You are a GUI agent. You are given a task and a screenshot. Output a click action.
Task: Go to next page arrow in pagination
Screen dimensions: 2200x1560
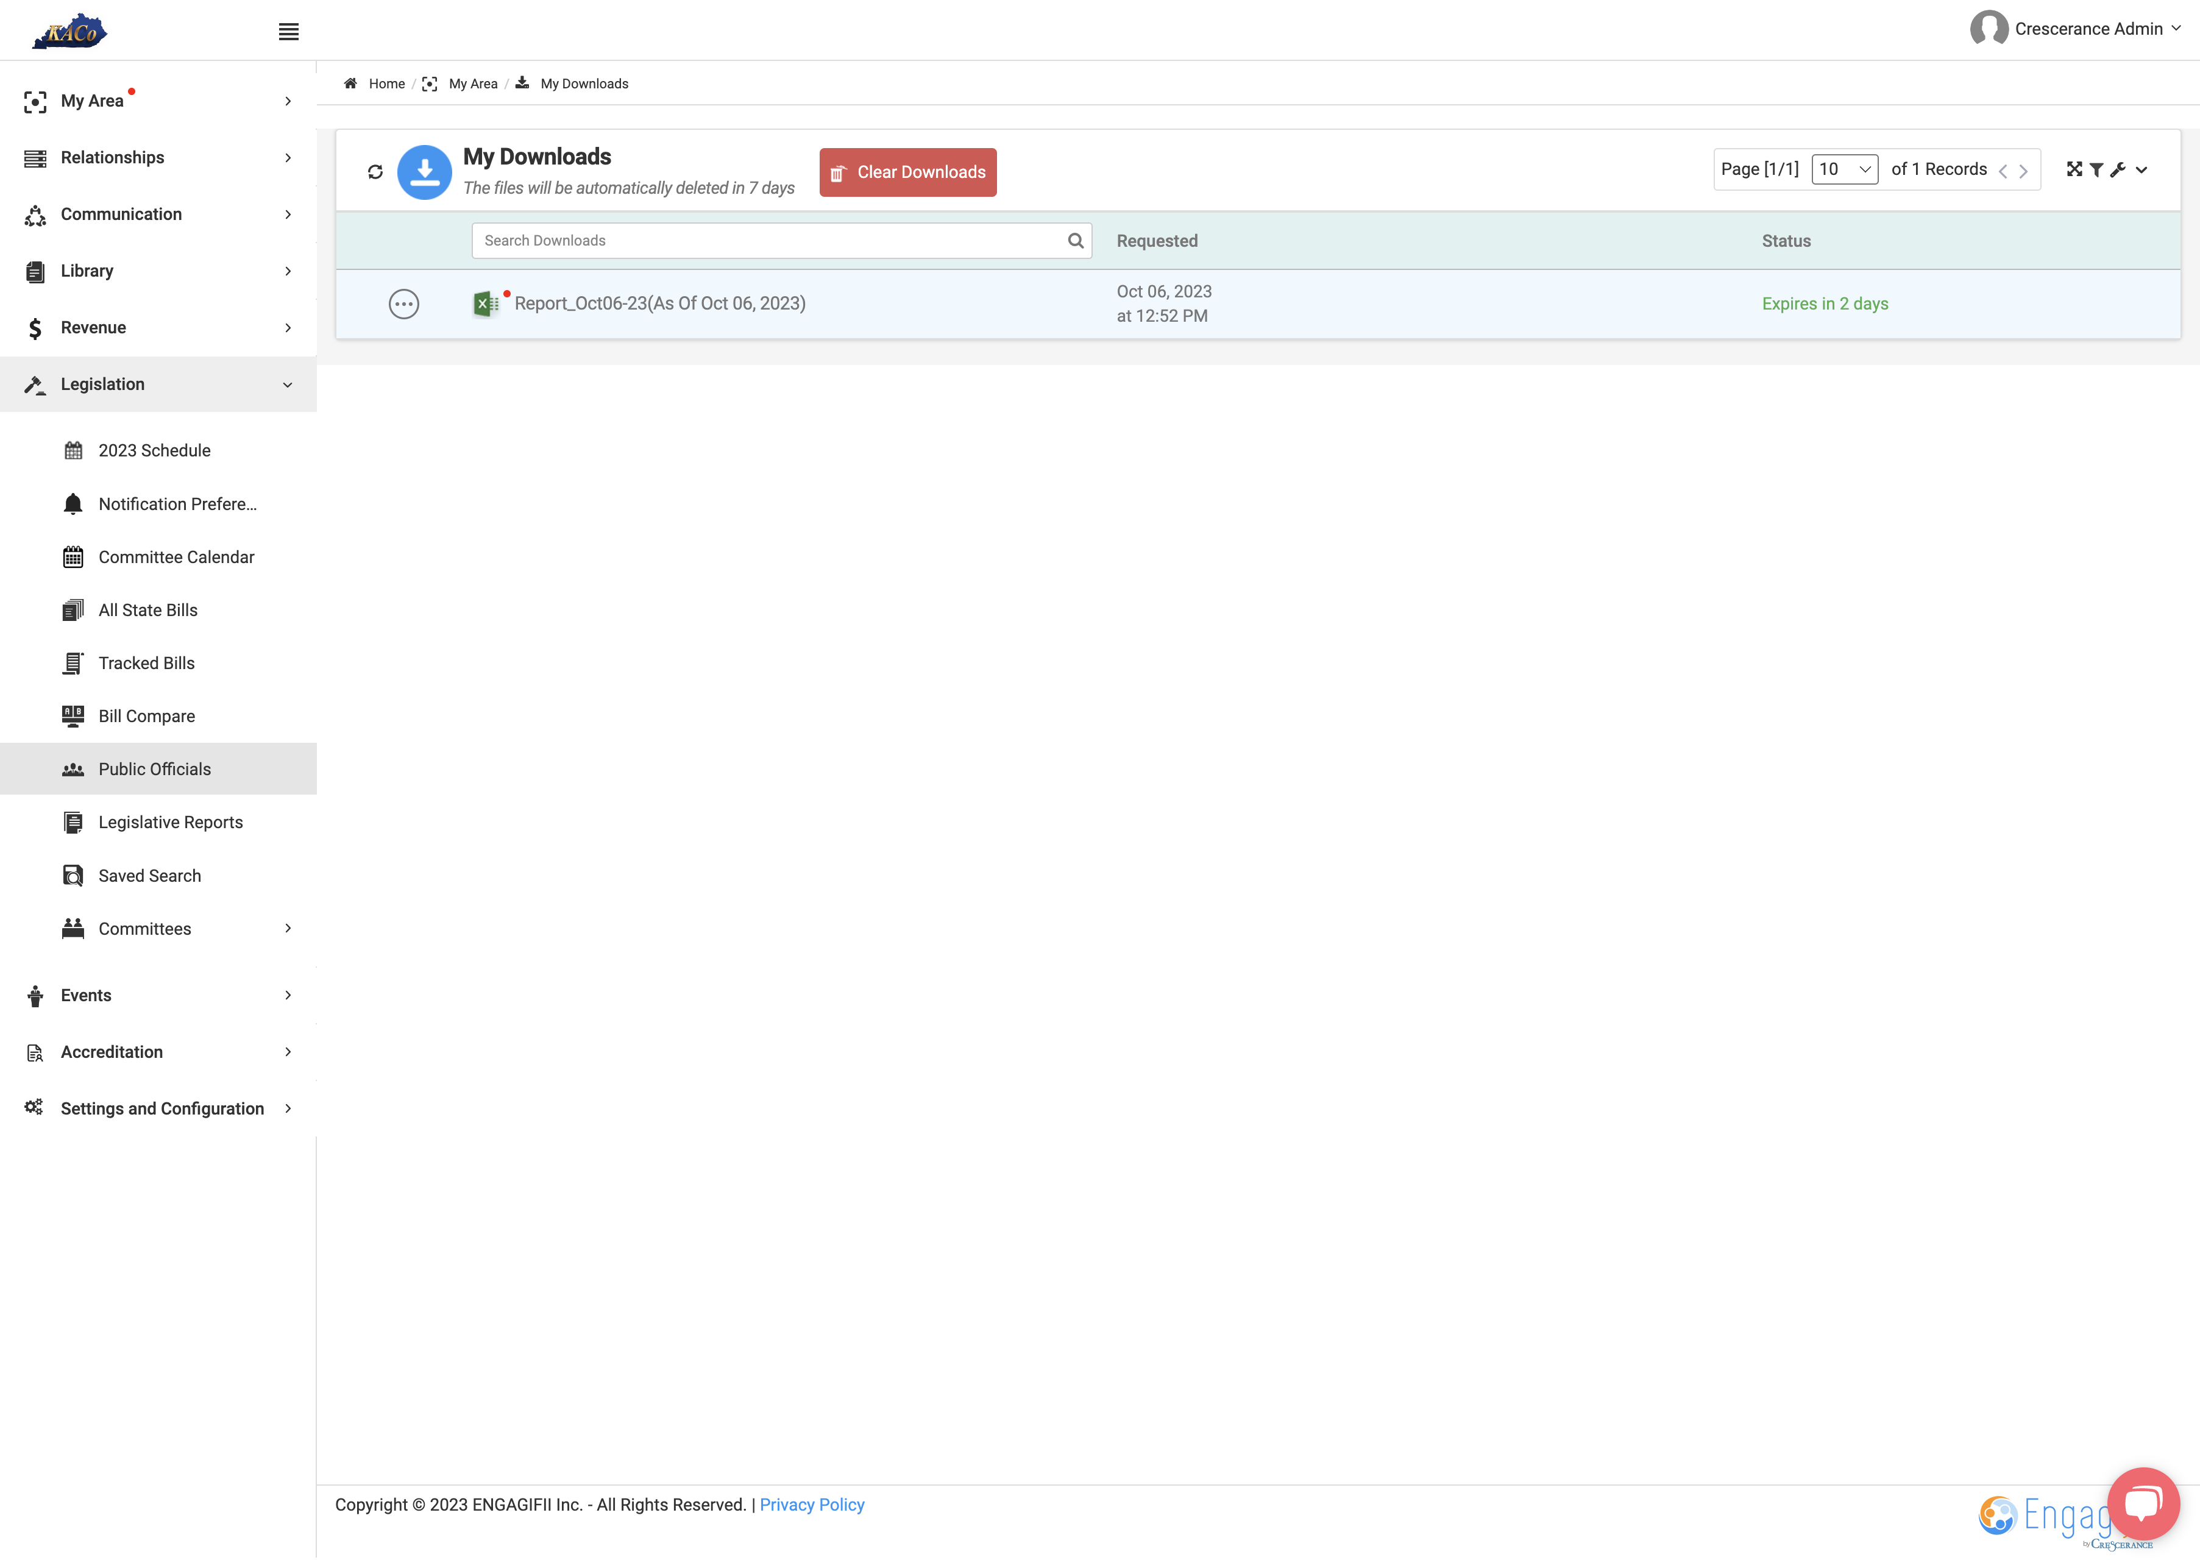pyautogui.click(x=2023, y=171)
